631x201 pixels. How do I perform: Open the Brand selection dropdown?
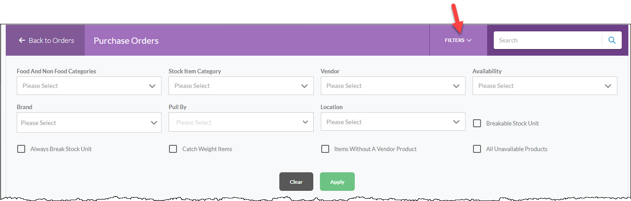click(x=89, y=122)
